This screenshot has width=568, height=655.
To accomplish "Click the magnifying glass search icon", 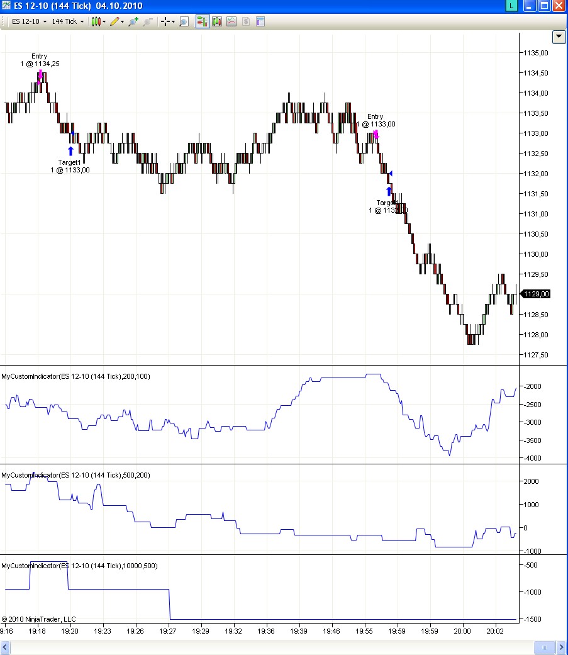I will [184, 21].
